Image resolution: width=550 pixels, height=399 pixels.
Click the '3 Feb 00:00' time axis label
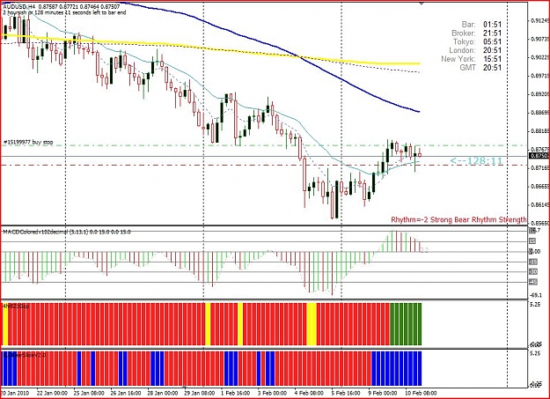[272, 393]
